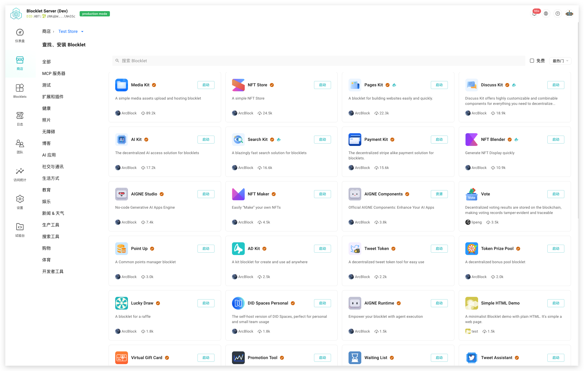Open Blocklets section in sidebar
Viewport: 584px width, 371px height.
point(20,88)
